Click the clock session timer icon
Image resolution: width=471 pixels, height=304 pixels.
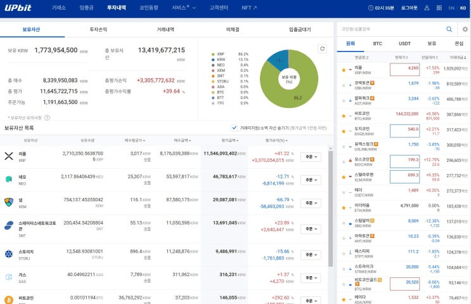[371, 8]
